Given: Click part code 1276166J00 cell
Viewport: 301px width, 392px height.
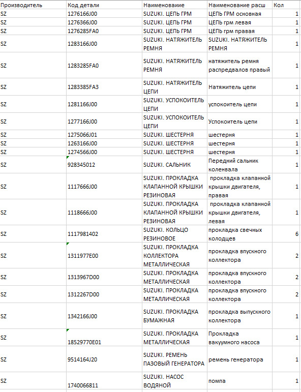Looking at the screenshot, I should (x=104, y=14).
